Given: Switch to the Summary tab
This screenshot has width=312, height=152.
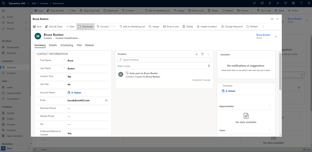Looking at the screenshot, I should (40, 45).
